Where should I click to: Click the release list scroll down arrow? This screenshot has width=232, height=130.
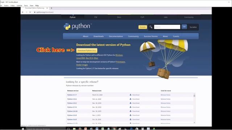coord(194,122)
